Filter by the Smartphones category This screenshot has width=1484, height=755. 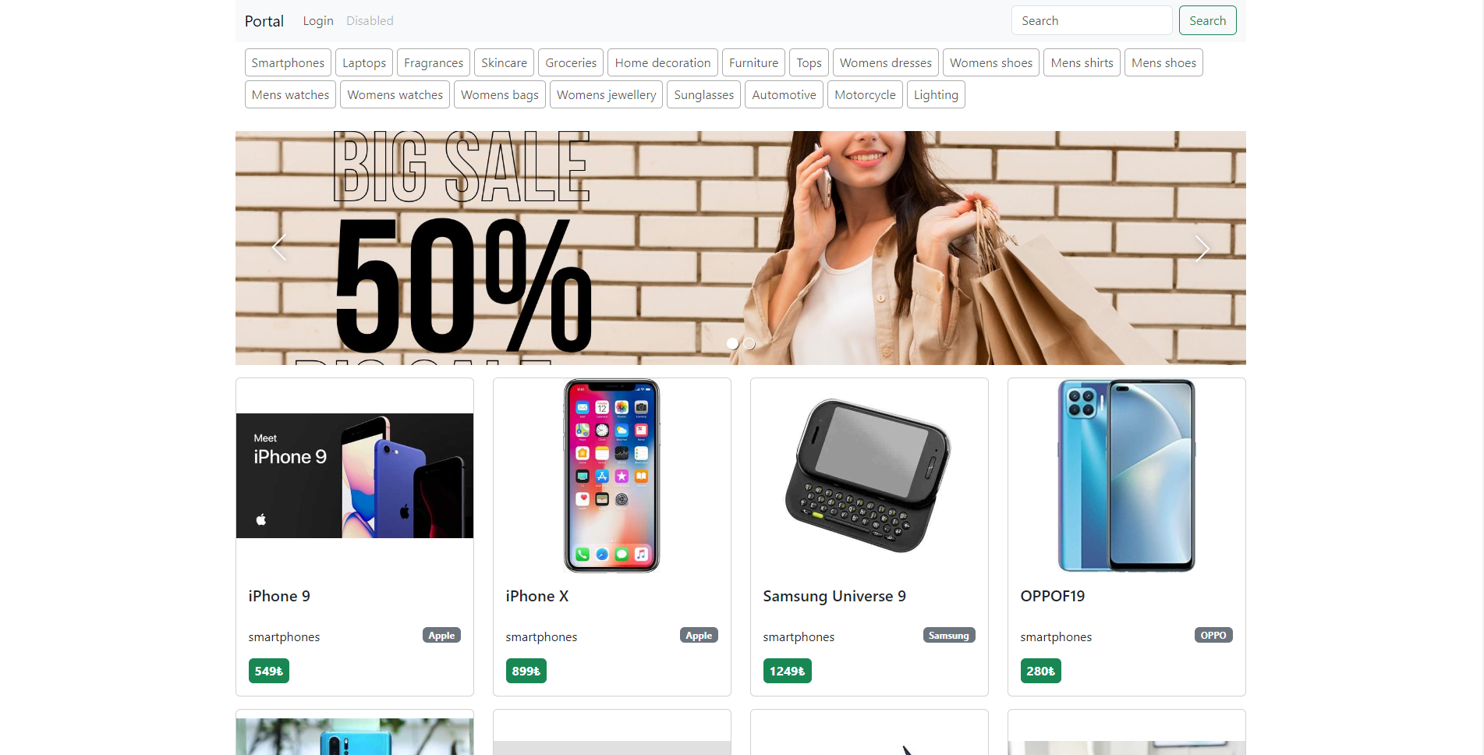pos(288,62)
